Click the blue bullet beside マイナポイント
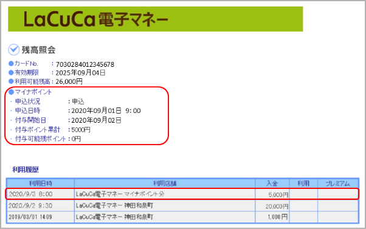366x229 pixels. (x=11, y=92)
